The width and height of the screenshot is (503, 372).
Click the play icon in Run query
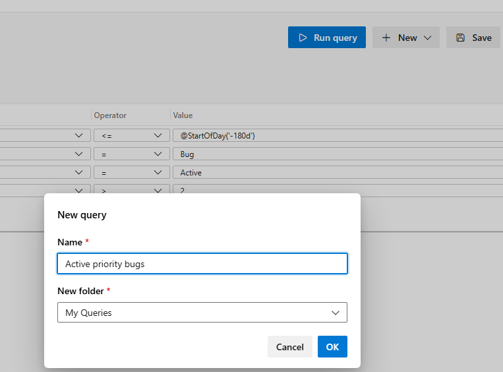click(x=303, y=38)
